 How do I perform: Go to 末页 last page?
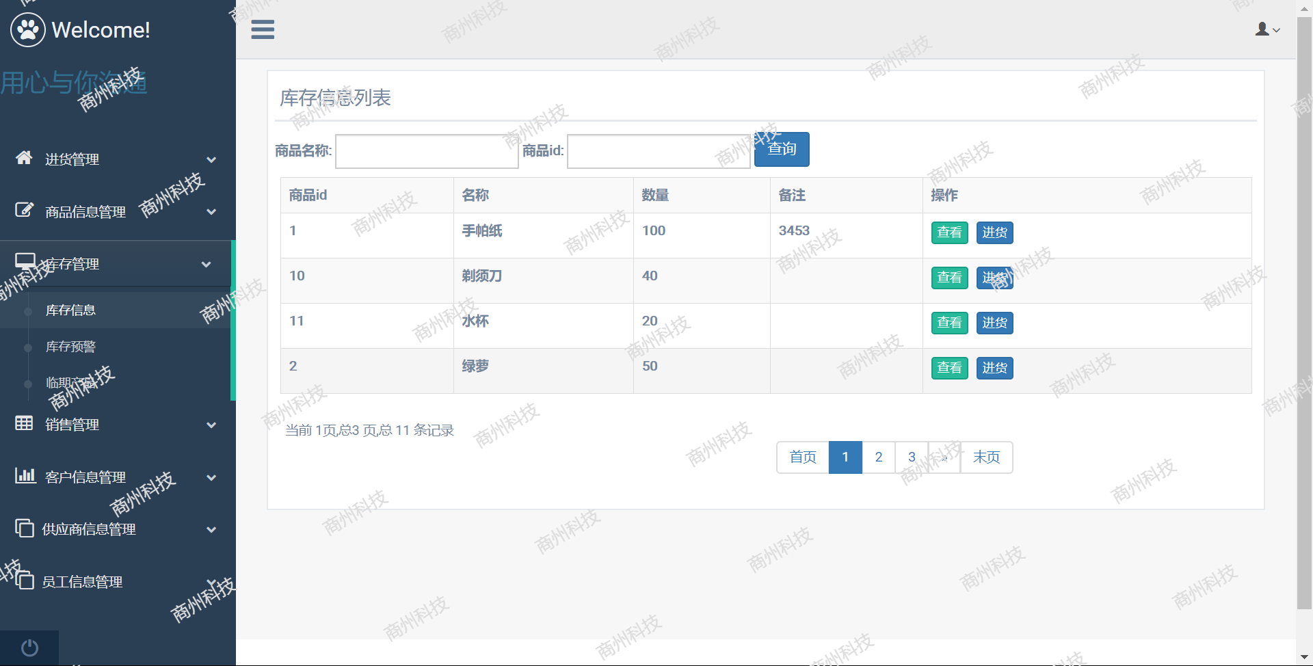tap(986, 457)
